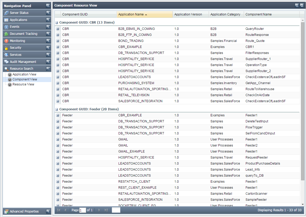Click the scrollbar down arrow
The width and height of the screenshot is (306, 217).
click(x=303, y=204)
